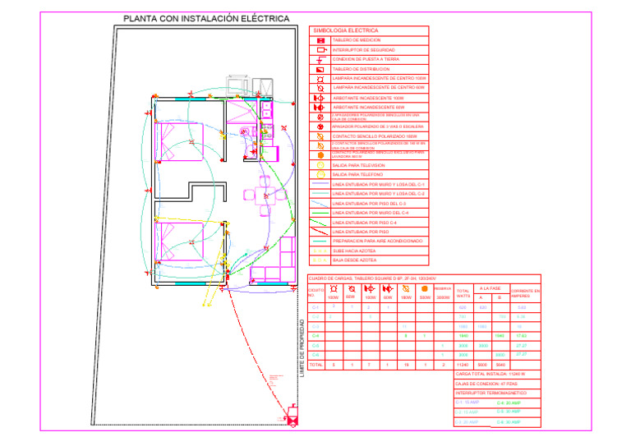This screenshot has height=446, width=631.
Task: Click the Salida para Telefono legend symbol
Action: (x=320, y=174)
